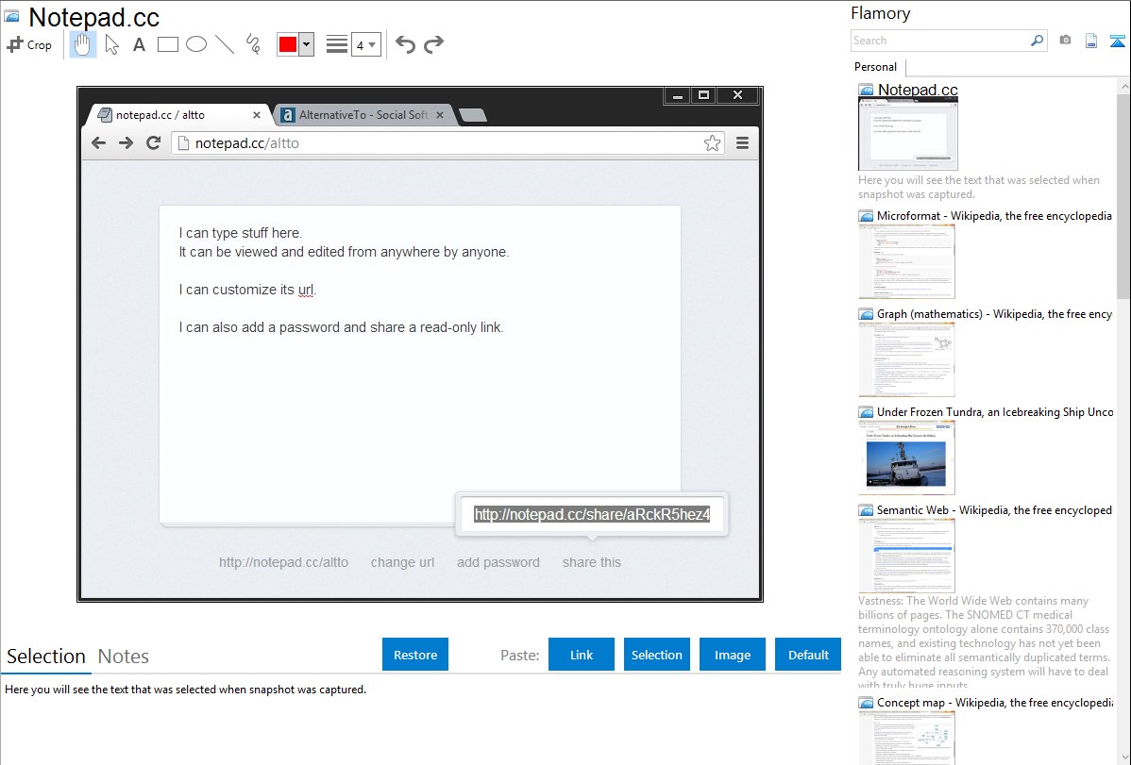Open the Personal tab
1131x765 pixels.
(875, 67)
